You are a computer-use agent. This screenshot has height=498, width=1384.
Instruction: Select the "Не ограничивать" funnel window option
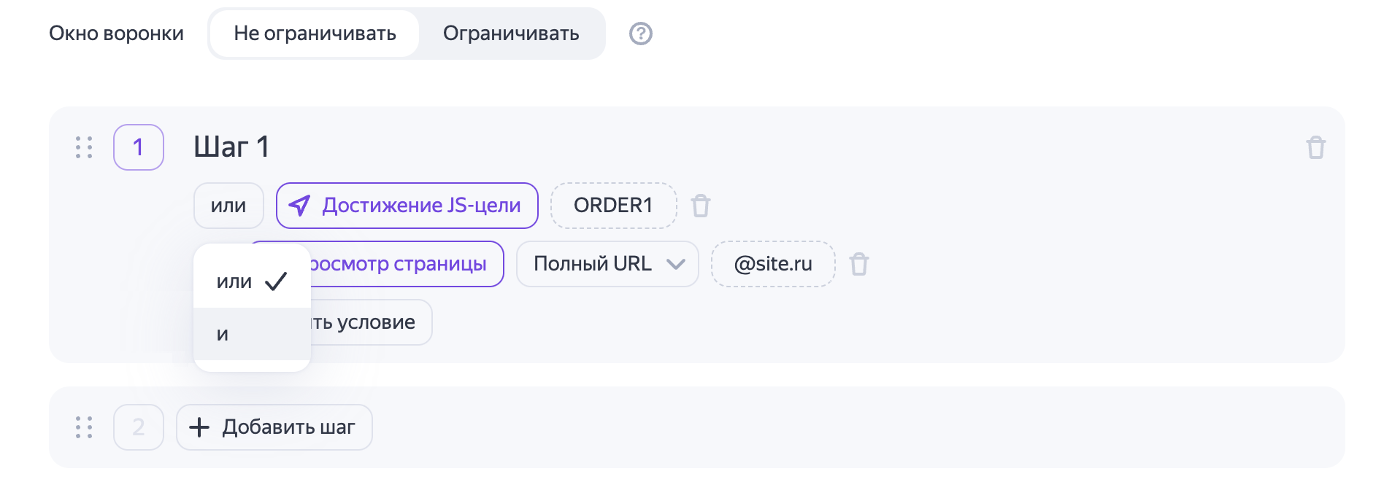(x=315, y=34)
